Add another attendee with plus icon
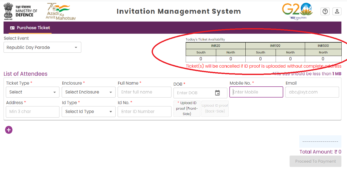Image resolution: width=347 pixels, height=171 pixels. tap(9, 130)
